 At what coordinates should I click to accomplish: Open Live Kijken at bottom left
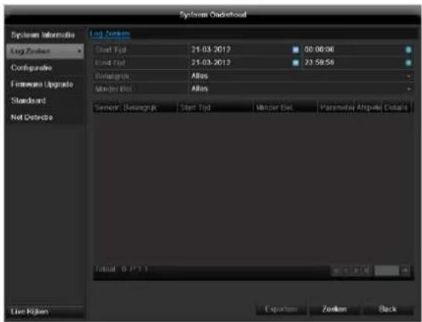click(45, 312)
